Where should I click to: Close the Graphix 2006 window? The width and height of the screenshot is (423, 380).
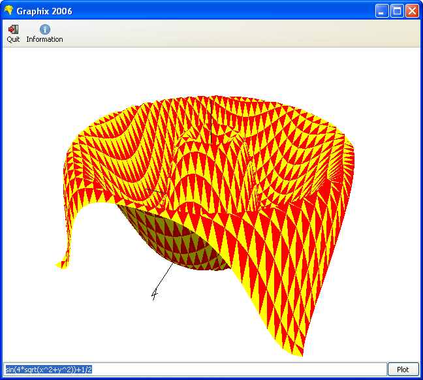coord(412,11)
